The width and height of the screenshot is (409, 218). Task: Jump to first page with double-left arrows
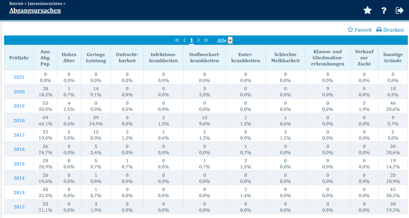pyautogui.click(x=177, y=40)
